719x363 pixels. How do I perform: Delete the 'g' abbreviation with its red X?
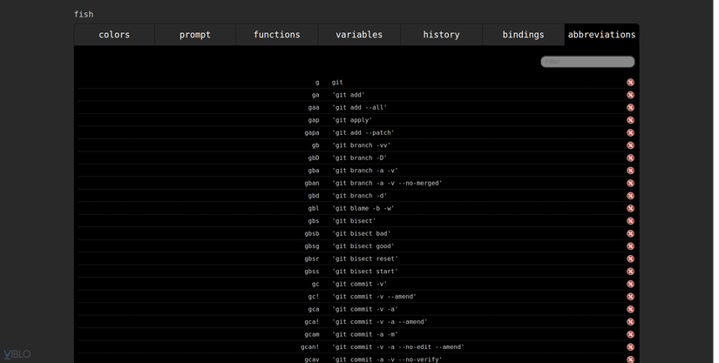click(x=630, y=83)
